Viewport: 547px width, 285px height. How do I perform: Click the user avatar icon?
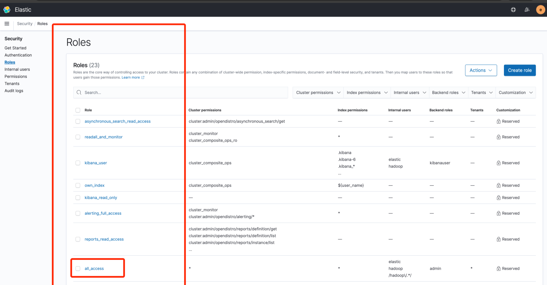click(541, 10)
